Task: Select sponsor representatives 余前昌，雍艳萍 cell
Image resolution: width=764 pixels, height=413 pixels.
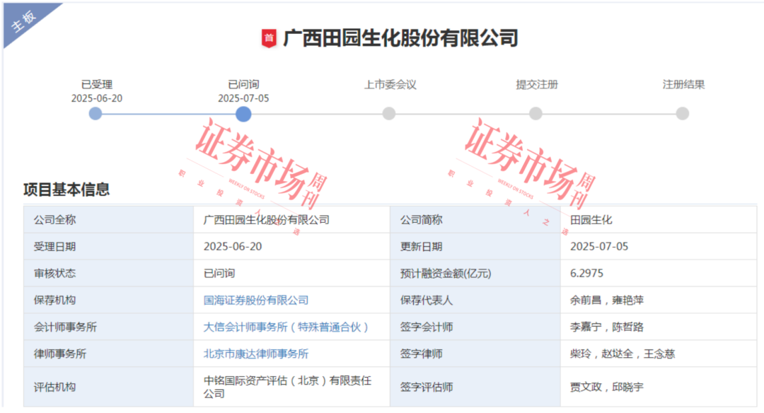Action: pyautogui.click(x=606, y=301)
